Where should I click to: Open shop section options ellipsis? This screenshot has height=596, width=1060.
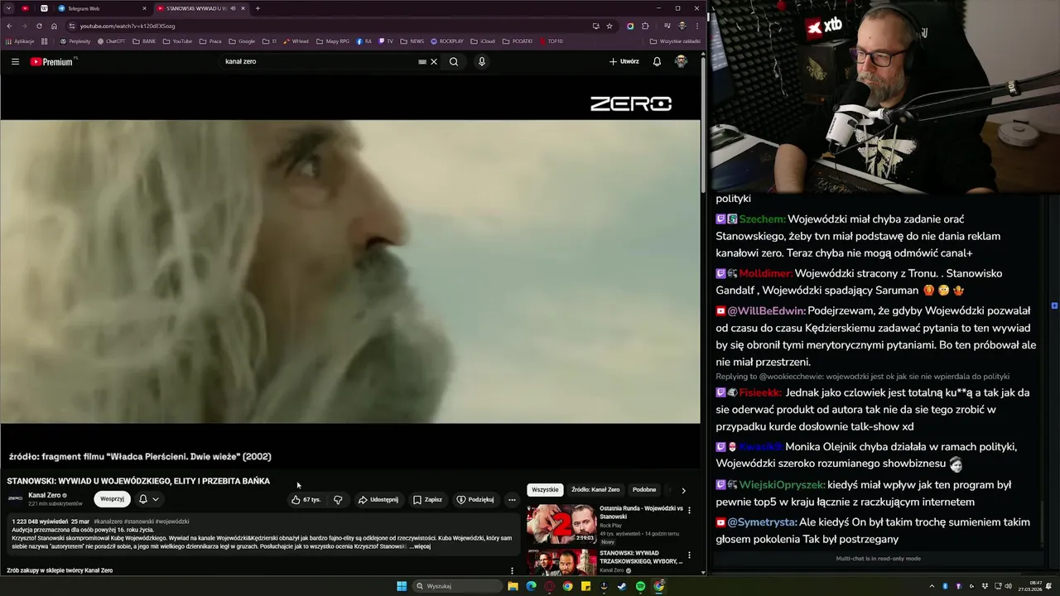point(512,570)
